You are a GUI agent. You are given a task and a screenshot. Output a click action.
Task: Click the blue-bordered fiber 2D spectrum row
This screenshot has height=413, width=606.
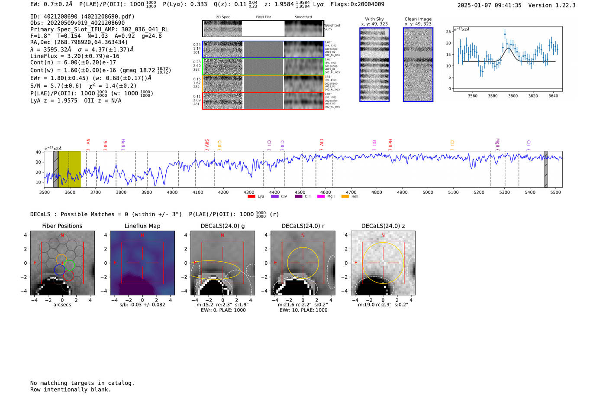click(263, 49)
